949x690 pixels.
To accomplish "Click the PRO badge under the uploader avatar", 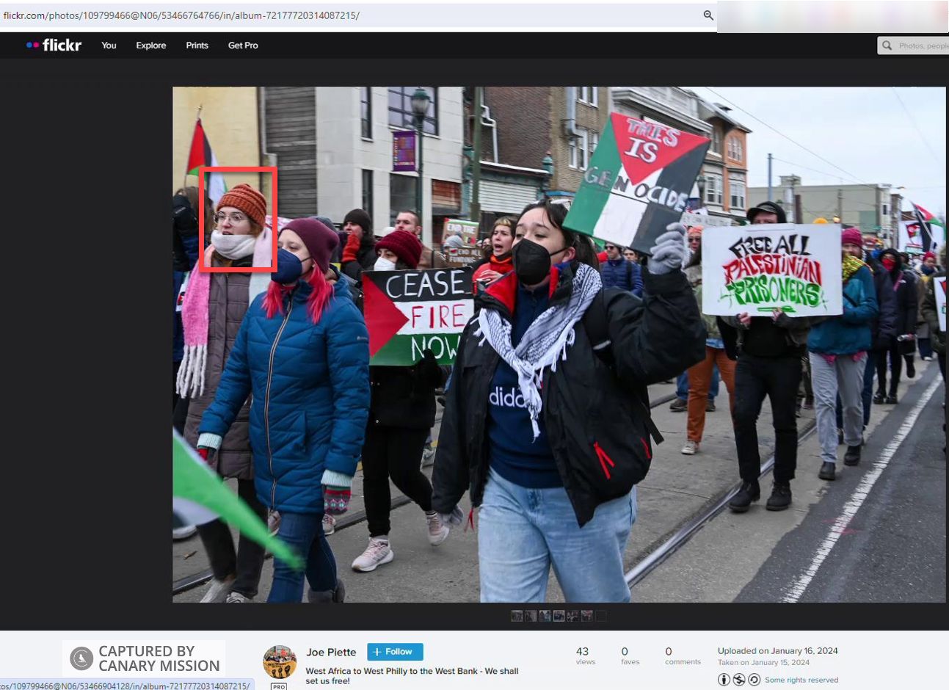I will click(x=279, y=686).
